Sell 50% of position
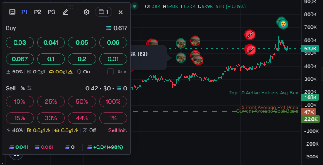Image resolution: width=323 pixels, height=165 pixels. [82, 101]
